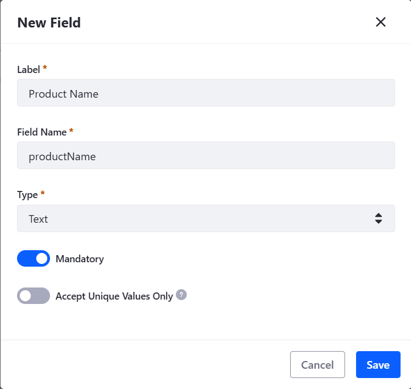Save the new field
Image resolution: width=411 pixels, height=389 pixels.
click(378, 365)
